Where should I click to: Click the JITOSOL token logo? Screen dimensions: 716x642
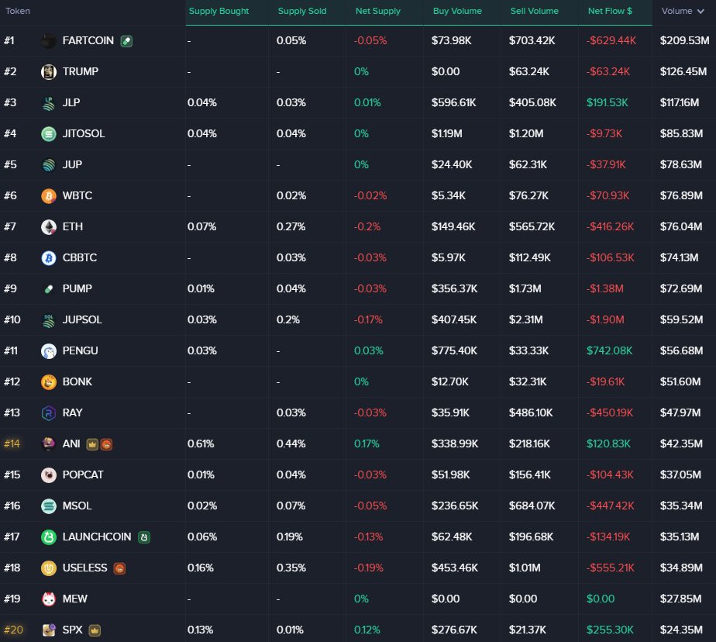pos(48,134)
